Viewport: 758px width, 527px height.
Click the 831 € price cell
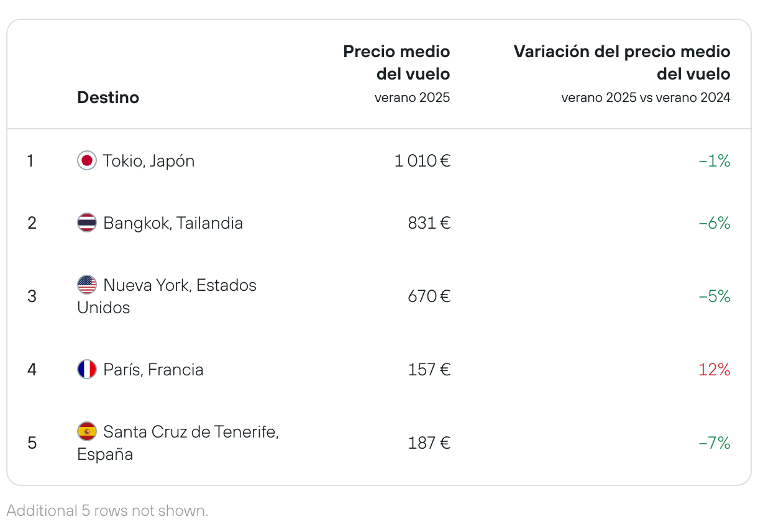(x=429, y=222)
